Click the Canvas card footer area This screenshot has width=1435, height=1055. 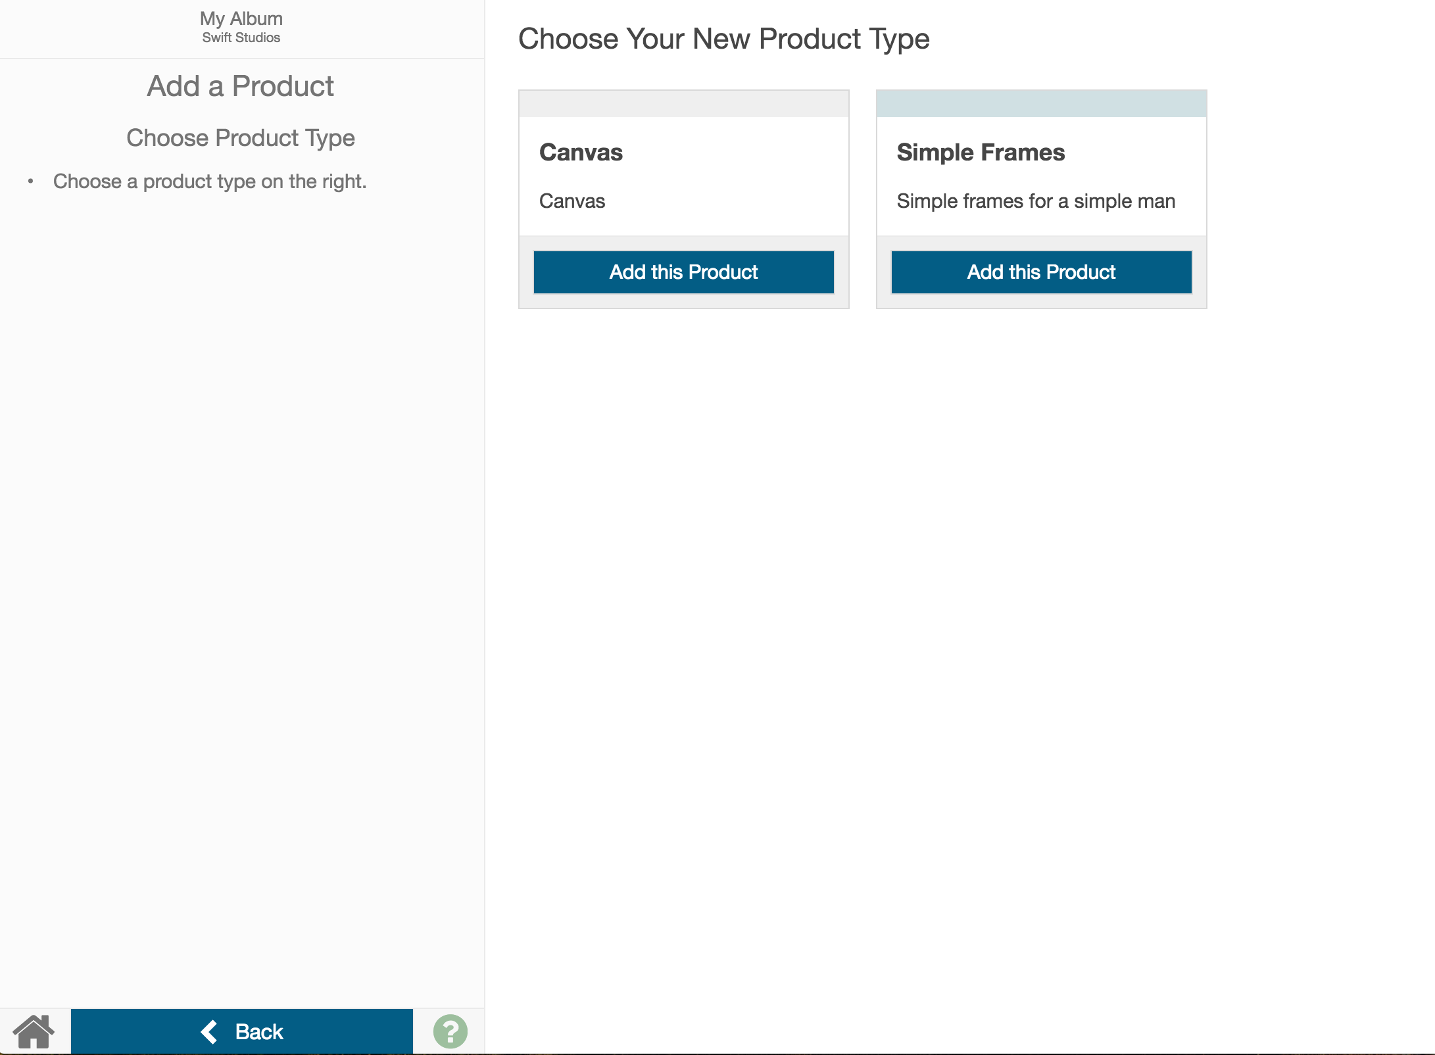point(684,272)
